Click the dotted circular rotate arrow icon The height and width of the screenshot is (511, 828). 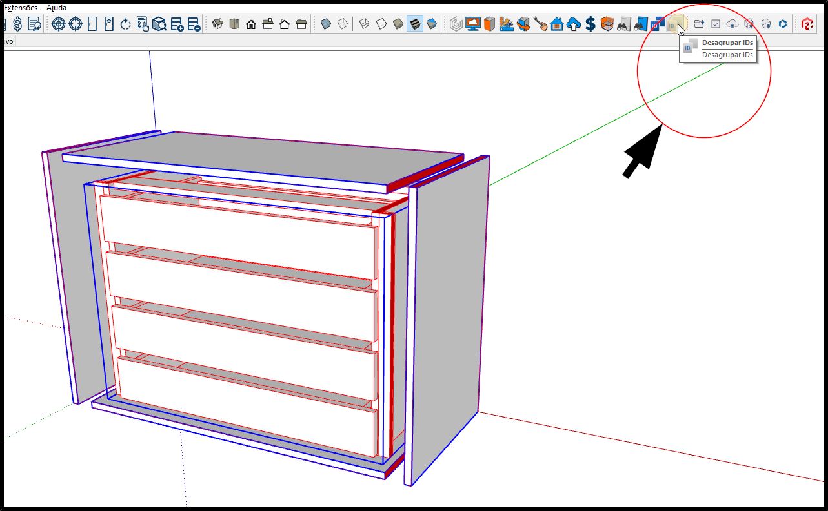coord(125,24)
